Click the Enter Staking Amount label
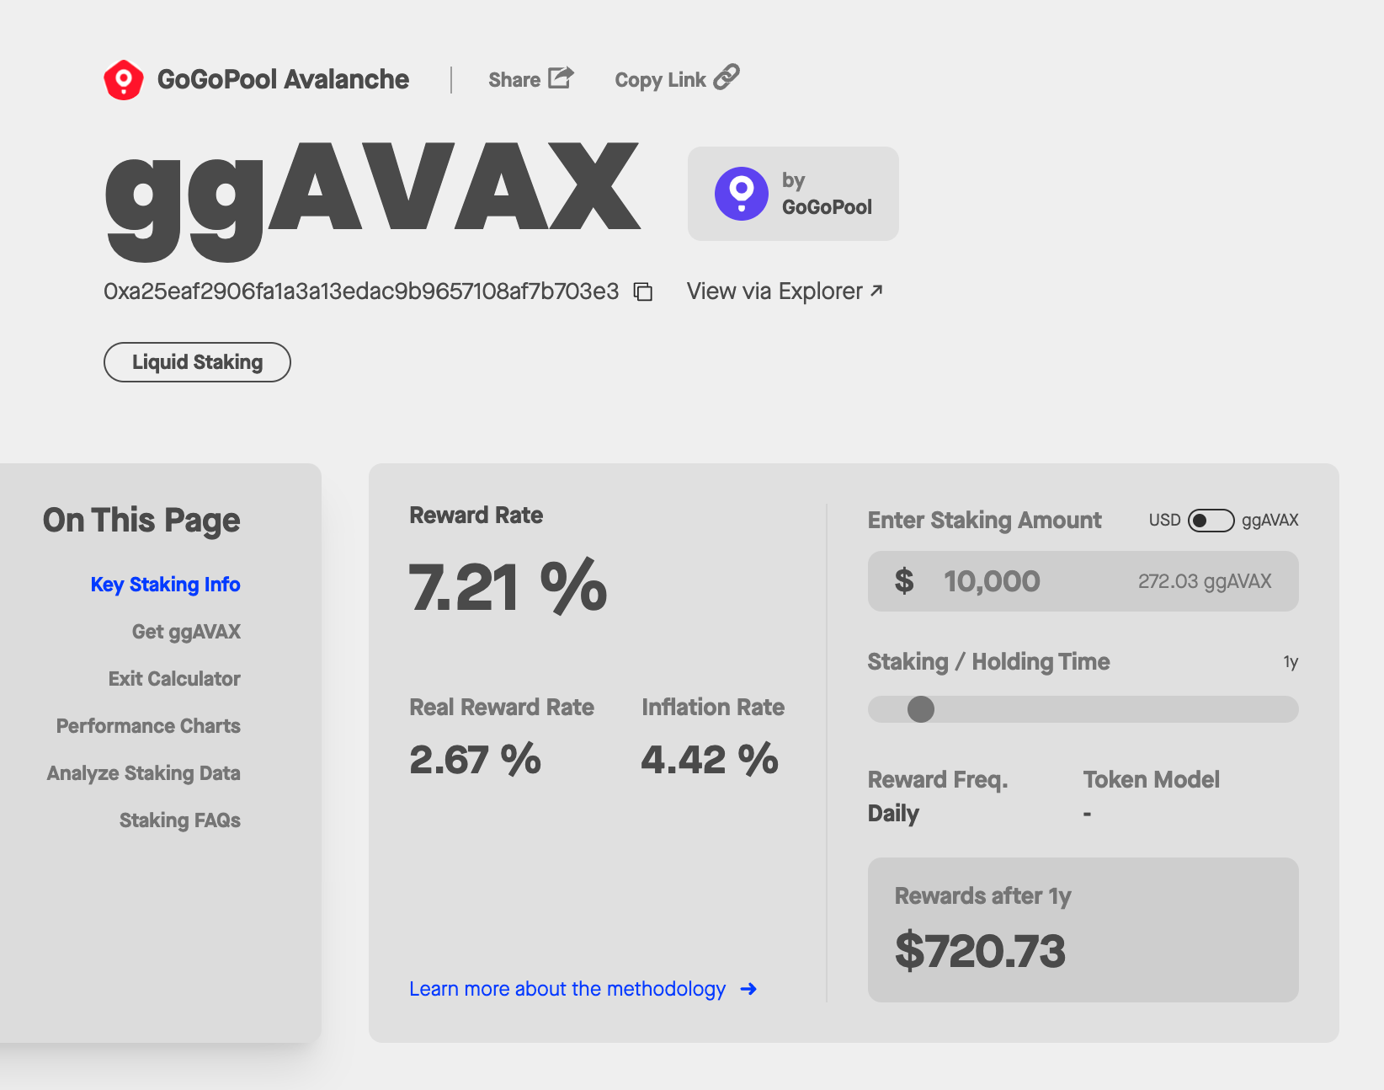Image resolution: width=1384 pixels, height=1090 pixels. pyautogui.click(x=984, y=521)
